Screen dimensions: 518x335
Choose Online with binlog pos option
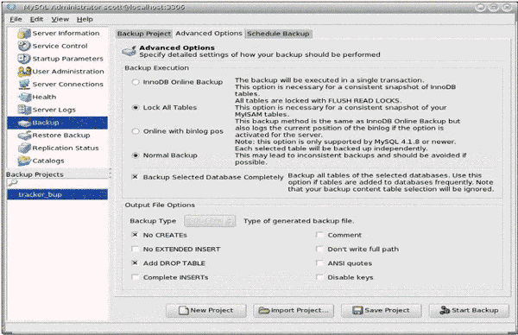click(x=136, y=131)
